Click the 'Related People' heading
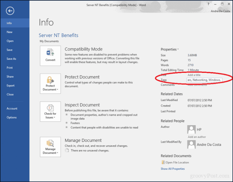The width and height of the screenshot is (233, 182). point(172,121)
